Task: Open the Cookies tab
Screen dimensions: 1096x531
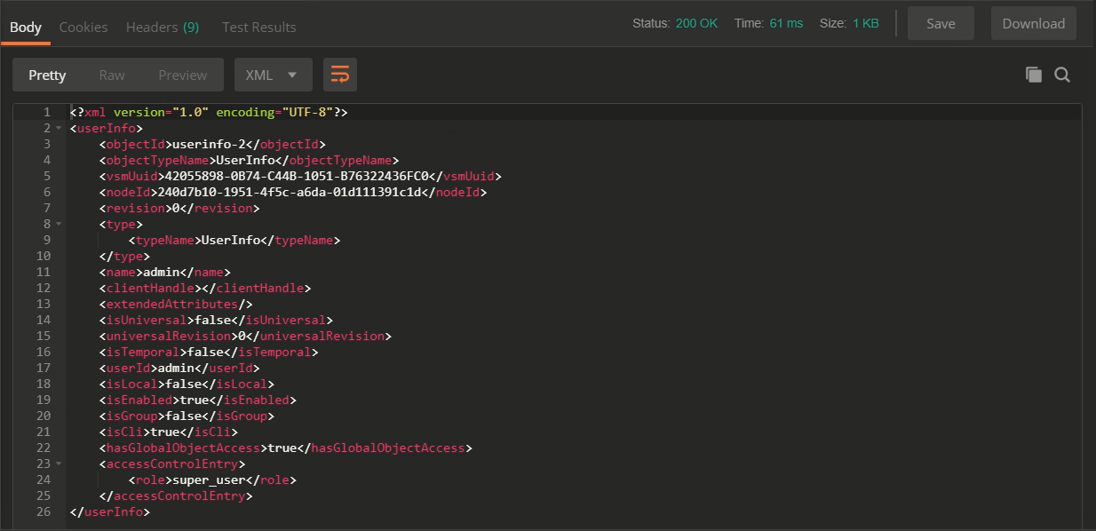Action: 83,27
